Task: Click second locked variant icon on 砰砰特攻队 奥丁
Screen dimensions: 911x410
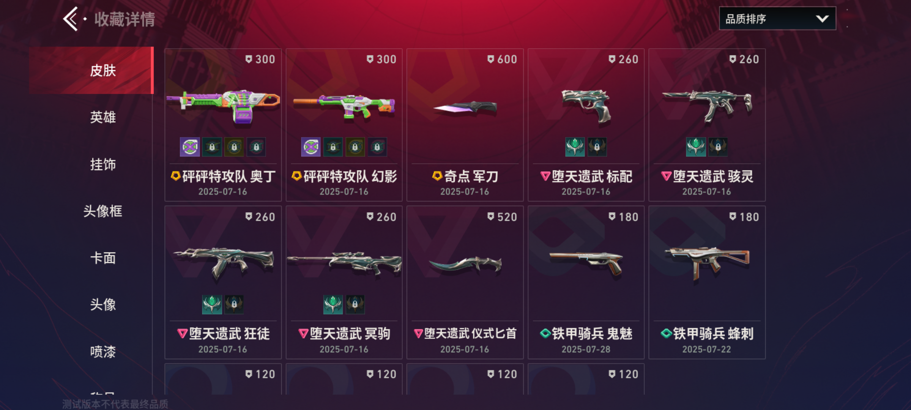Action: pyautogui.click(x=234, y=147)
